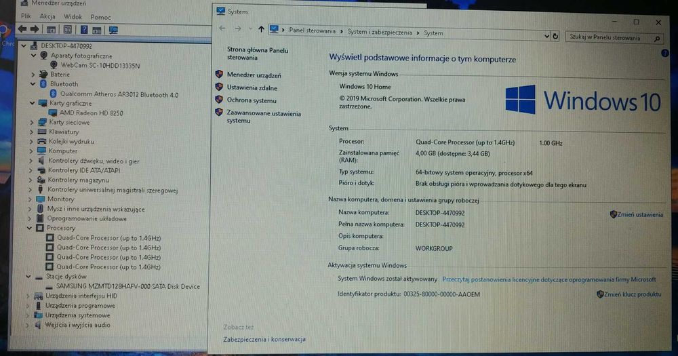678x356 pixels.
Task: Click the Back arrow in System window
Action: tap(222, 28)
